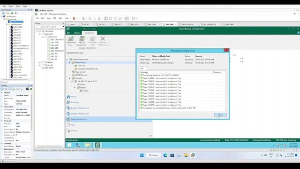This screenshot has width=300, height=169.
Task: Expand Templates in VMware Library tree
Action: [x=40, y=62]
